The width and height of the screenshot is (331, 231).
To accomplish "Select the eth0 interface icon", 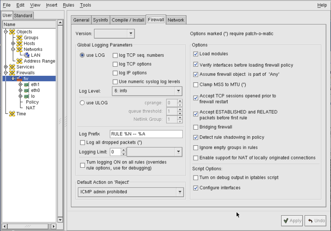I will [27, 90].
